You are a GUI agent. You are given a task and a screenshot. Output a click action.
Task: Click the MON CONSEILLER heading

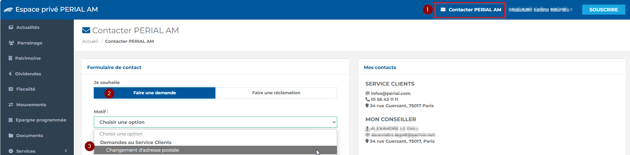[x=391, y=119]
